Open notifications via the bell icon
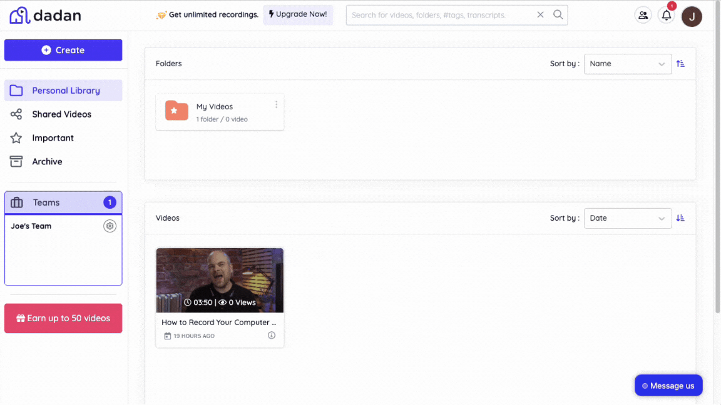721x405 pixels. coord(666,16)
